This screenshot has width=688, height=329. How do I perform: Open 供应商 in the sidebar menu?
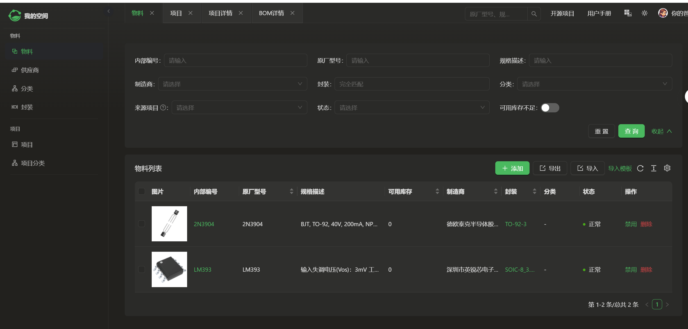[30, 70]
